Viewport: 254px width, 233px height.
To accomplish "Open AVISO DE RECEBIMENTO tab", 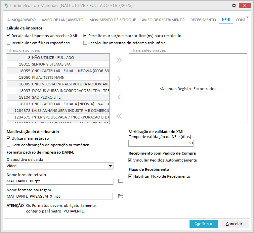I will 163,20.
